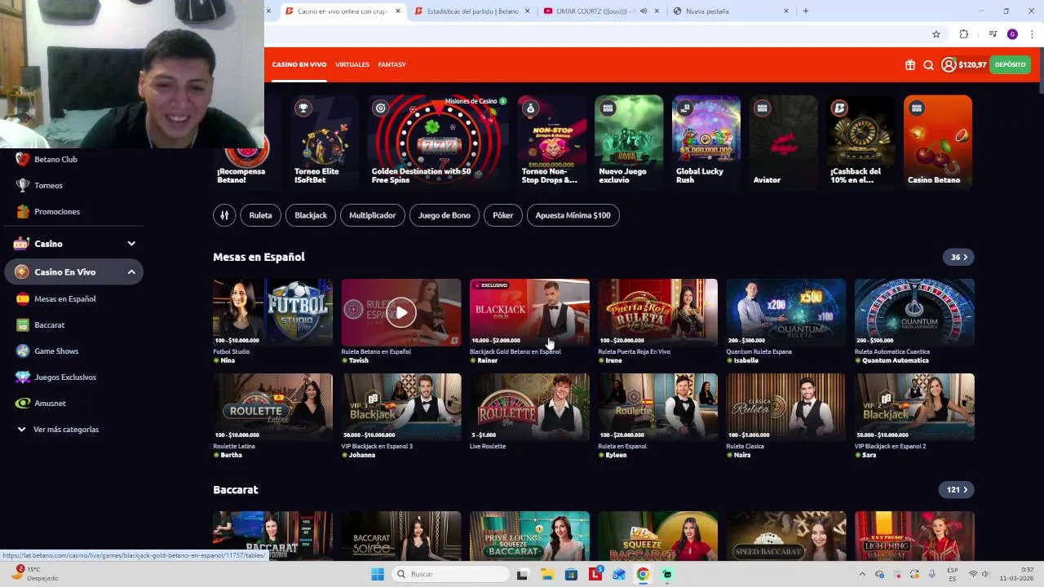Click the Windows taskbar Buscar search field
Image resolution: width=1044 pixels, height=587 pixels.
pyautogui.click(x=449, y=574)
